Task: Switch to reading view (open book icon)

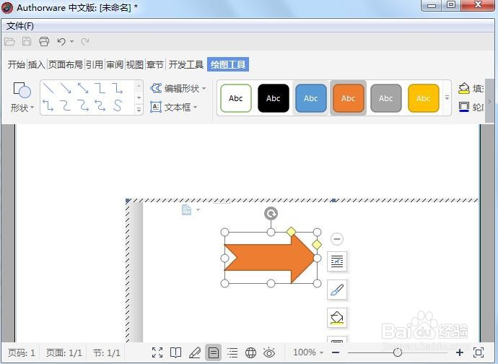Action: [175, 352]
